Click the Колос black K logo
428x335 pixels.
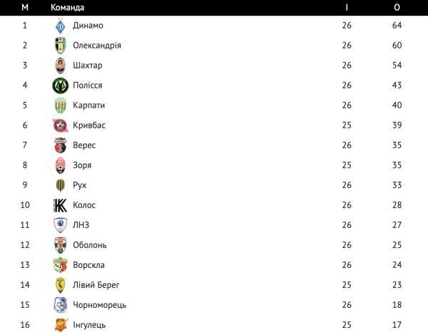(61, 205)
